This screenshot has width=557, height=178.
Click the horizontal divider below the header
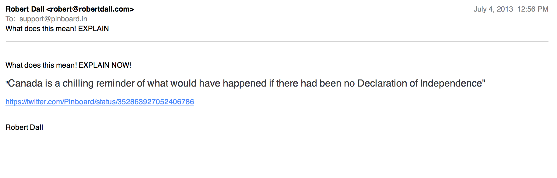(277, 42)
